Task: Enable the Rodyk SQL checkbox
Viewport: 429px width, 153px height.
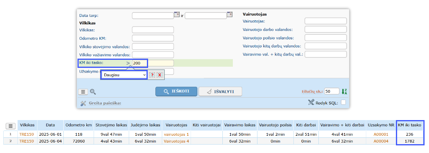Action: pos(343,103)
